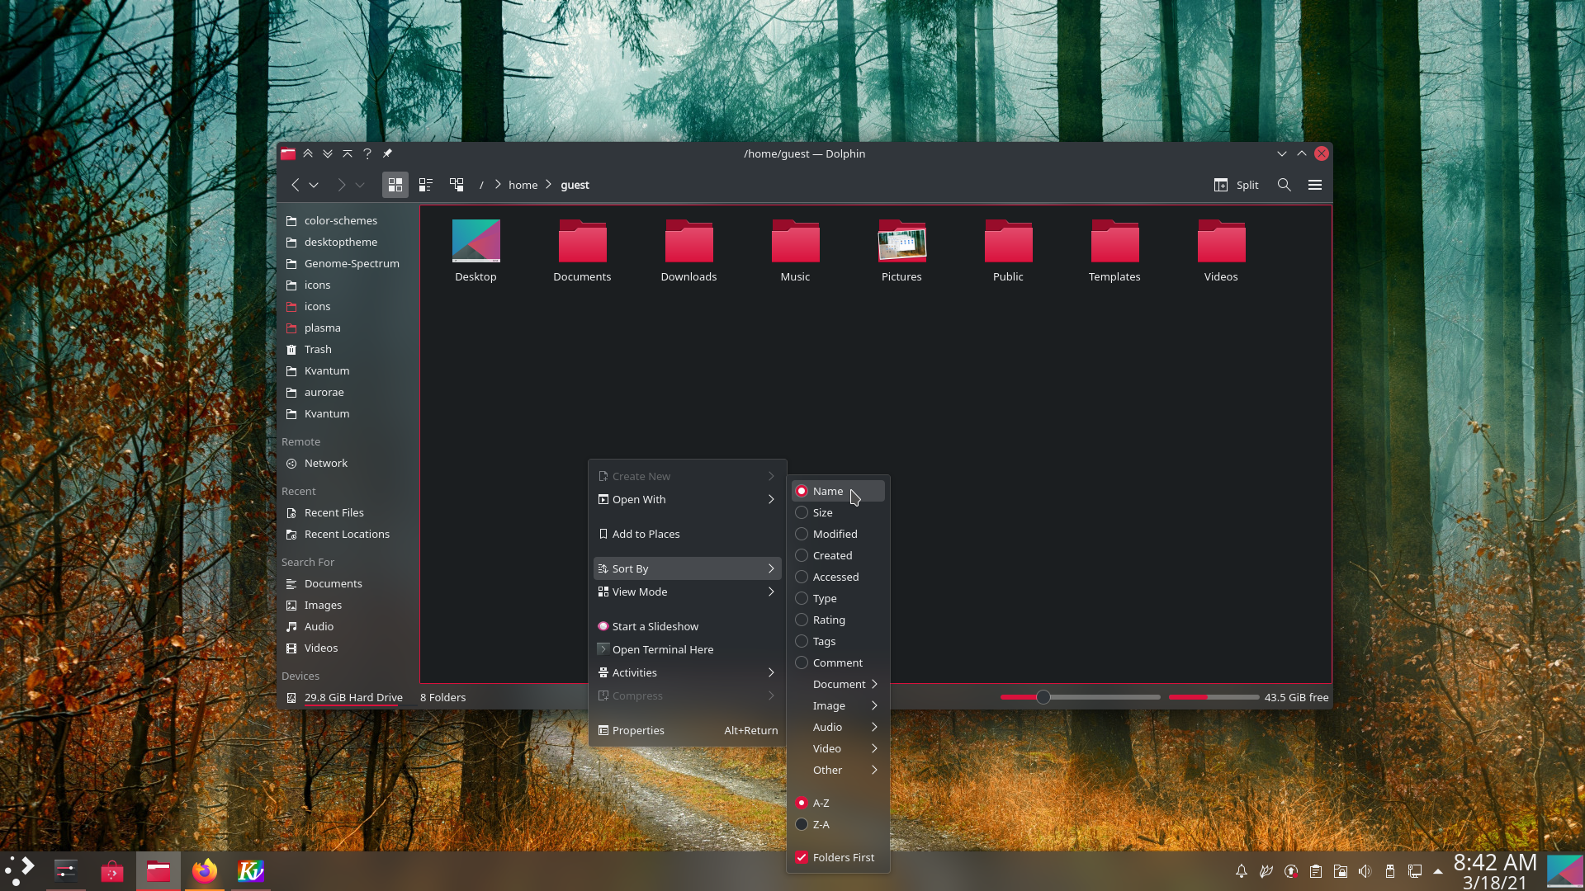Open Kvantum Manager from the taskbar
This screenshot has width=1585, height=891.
coord(250,871)
